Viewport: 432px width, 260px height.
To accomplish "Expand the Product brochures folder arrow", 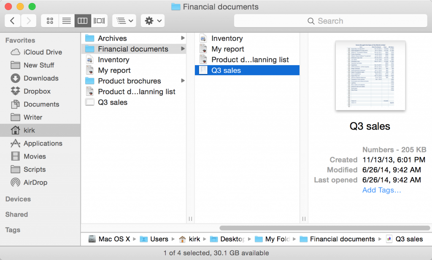I will pos(183,81).
